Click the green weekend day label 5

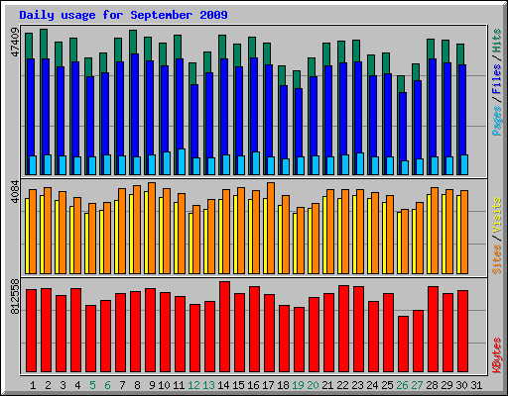[x=92, y=385]
